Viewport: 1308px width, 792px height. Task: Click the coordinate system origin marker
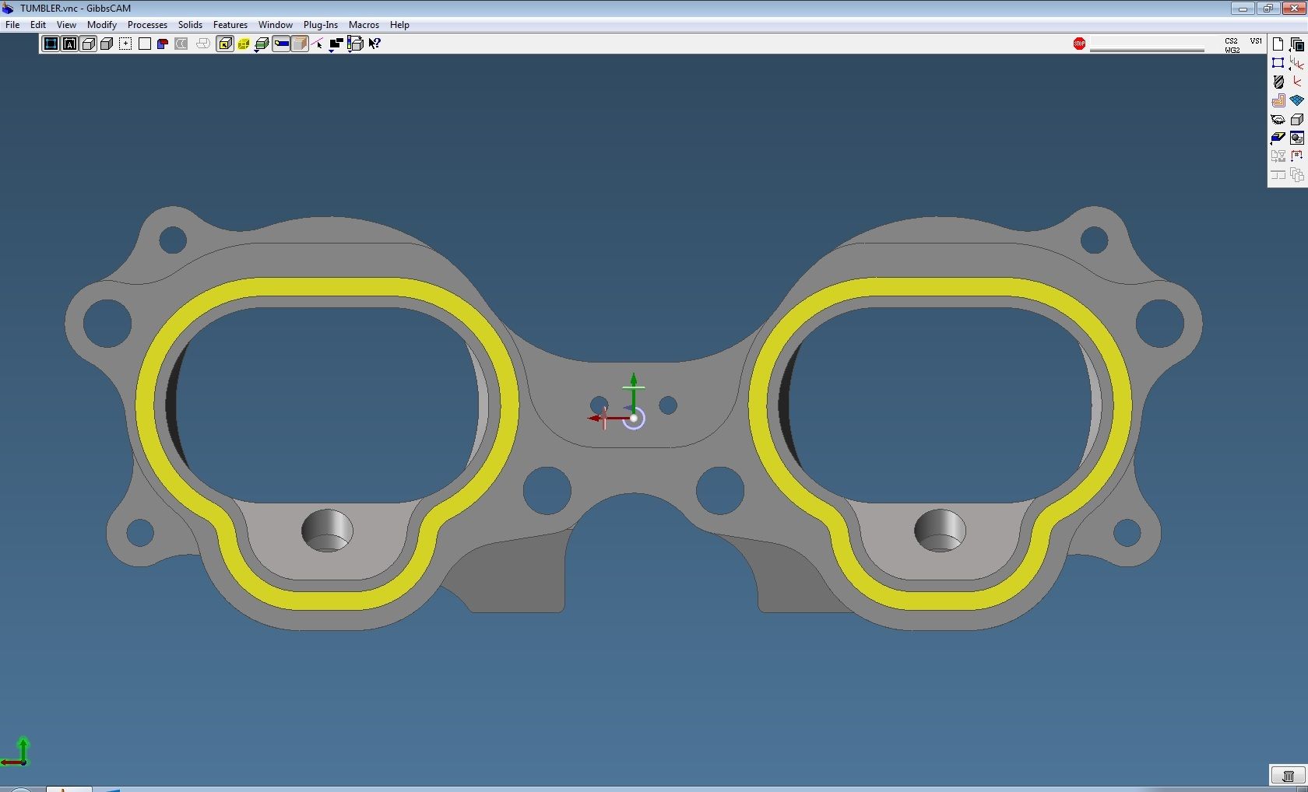point(634,419)
